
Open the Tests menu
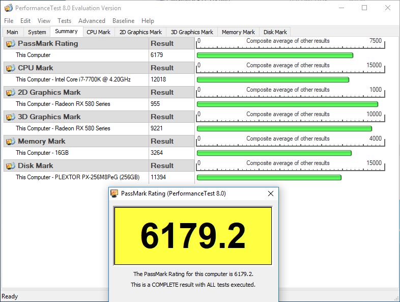pyautogui.click(x=64, y=21)
